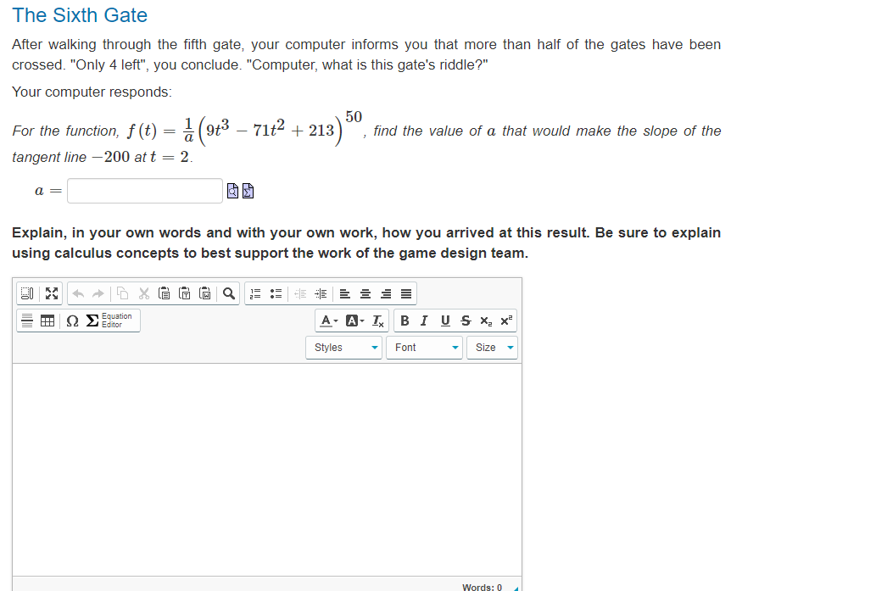Toggle the Numbered List option
This screenshot has width=876, height=591.
[255, 293]
